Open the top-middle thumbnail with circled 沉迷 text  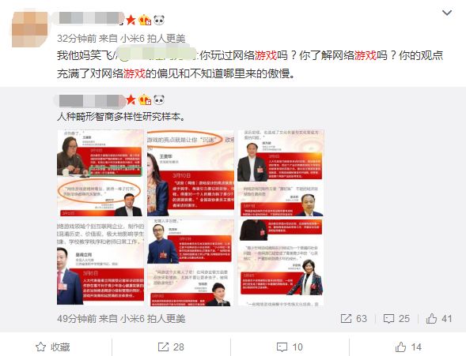191,173
